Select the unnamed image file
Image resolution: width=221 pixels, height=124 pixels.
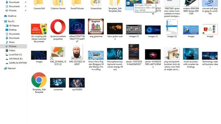(x=58, y=84)
